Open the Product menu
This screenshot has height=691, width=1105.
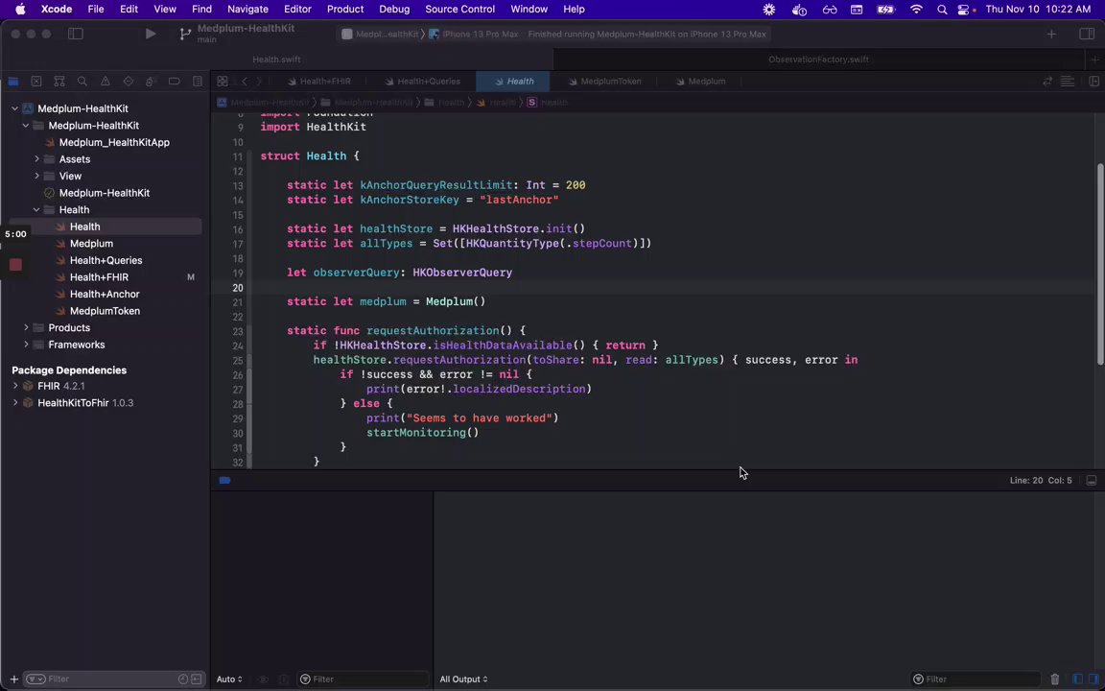click(345, 10)
